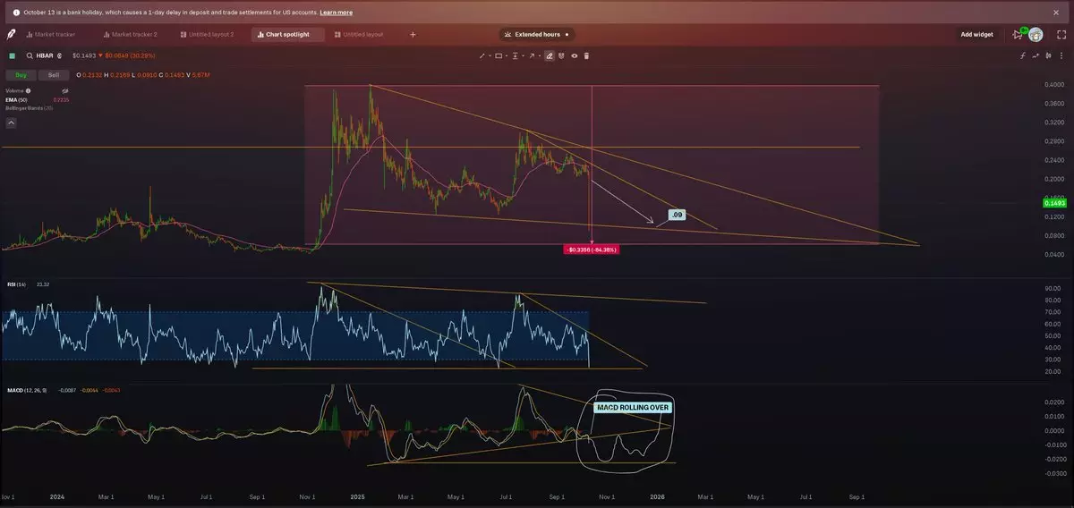
Task: Delete drawings with the trash icon
Action: [587, 55]
